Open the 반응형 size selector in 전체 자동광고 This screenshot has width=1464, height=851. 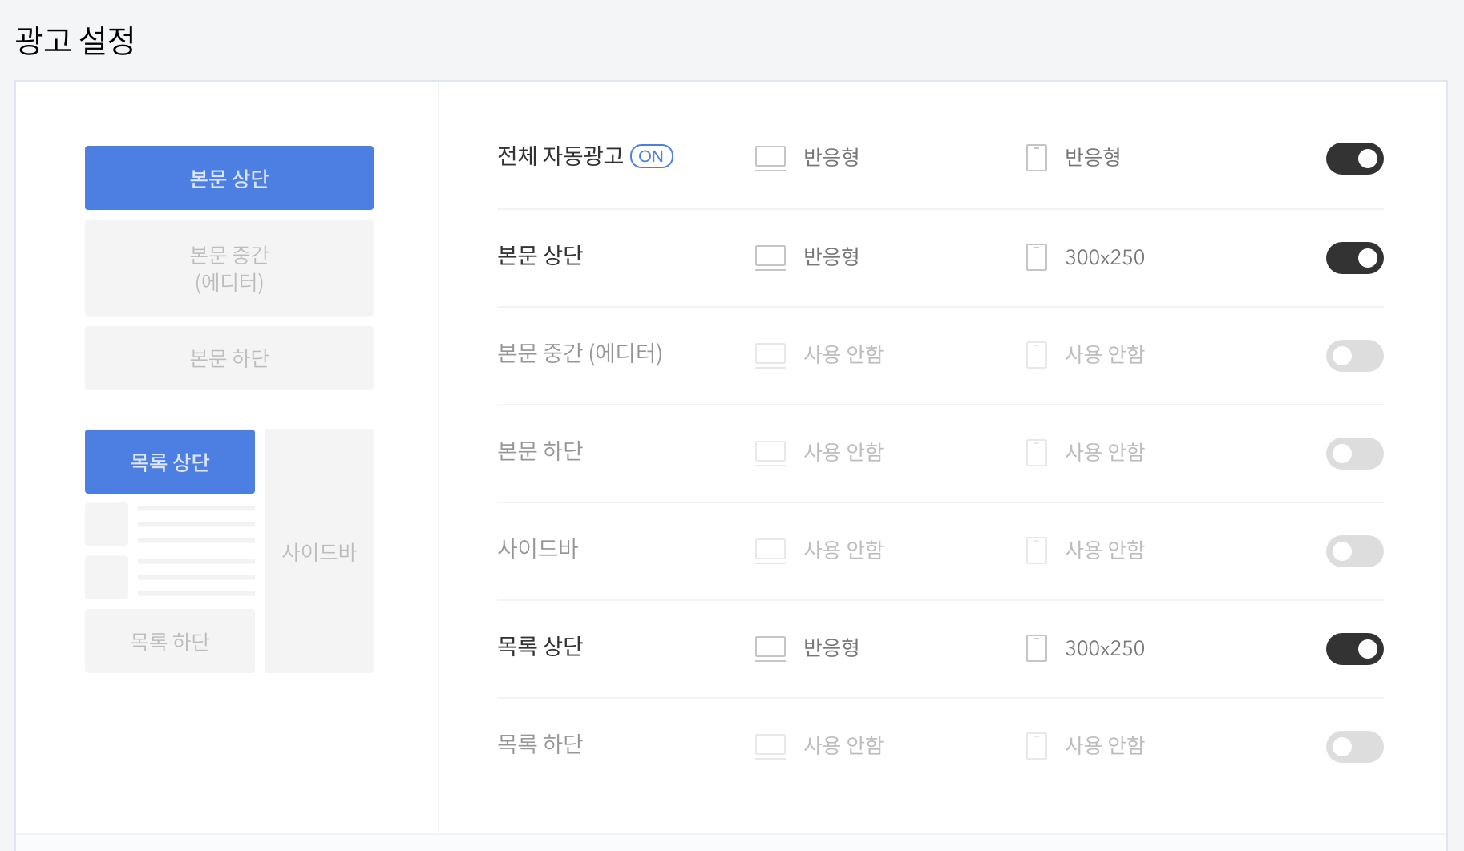tap(831, 158)
